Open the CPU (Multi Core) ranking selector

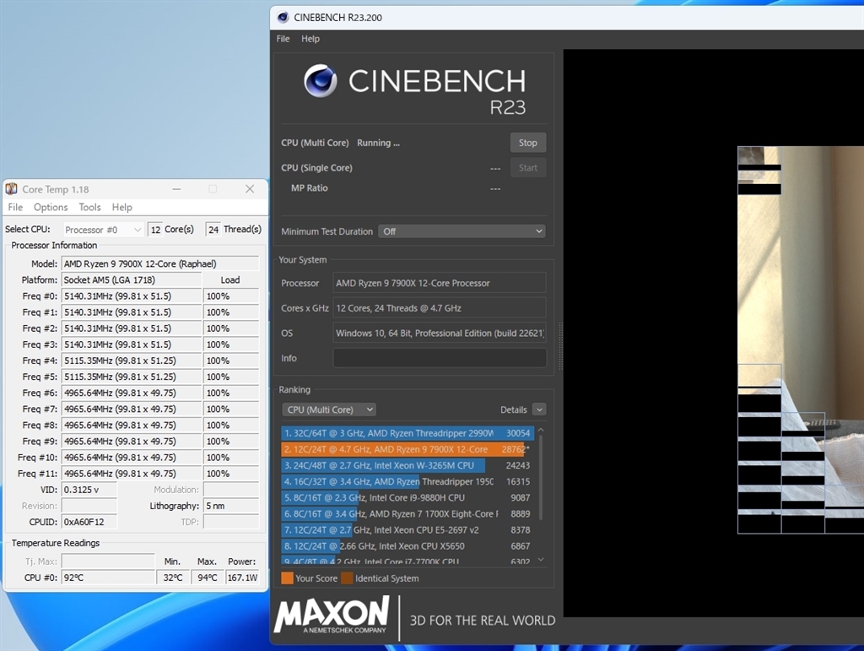[328, 409]
